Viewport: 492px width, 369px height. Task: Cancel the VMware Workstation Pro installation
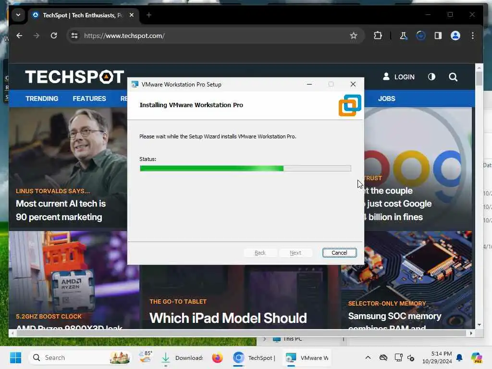[x=339, y=253]
